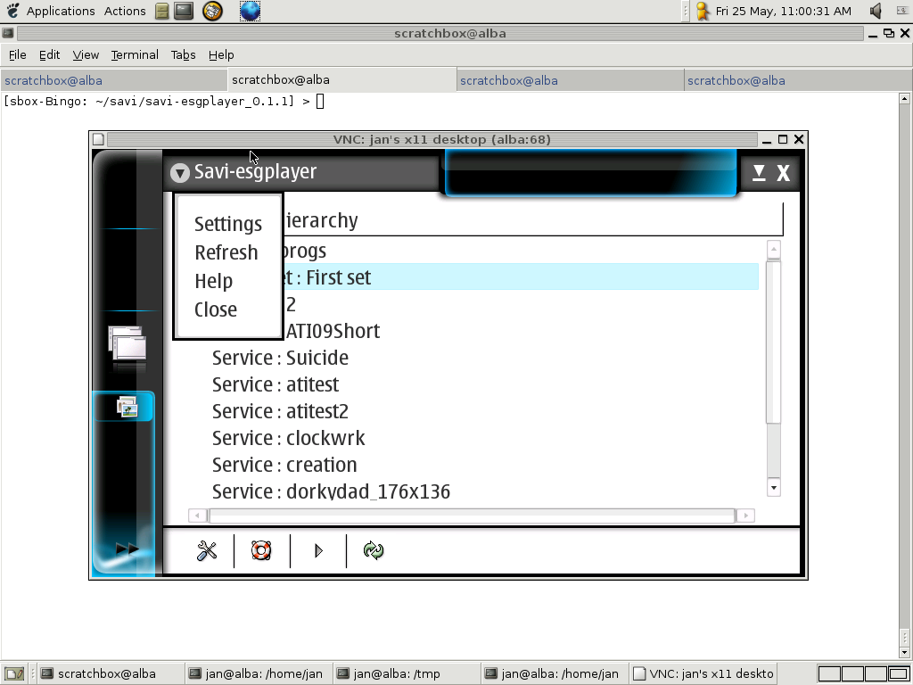
Task: Click the wrench Settings icon in bottom toolbar
Action: click(x=207, y=551)
